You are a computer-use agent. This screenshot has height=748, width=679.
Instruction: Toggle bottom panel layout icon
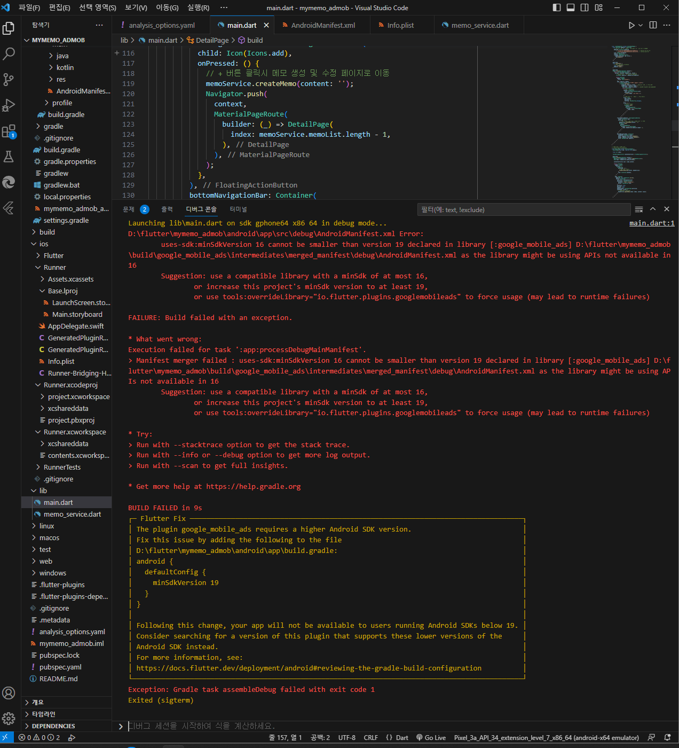tap(571, 7)
